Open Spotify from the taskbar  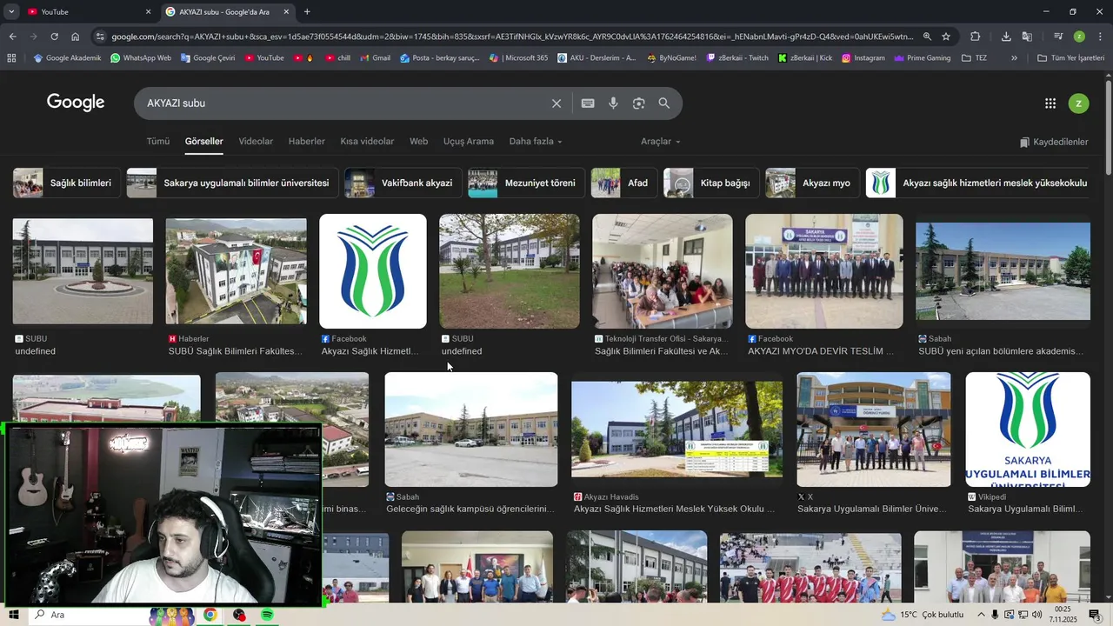pyautogui.click(x=267, y=615)
